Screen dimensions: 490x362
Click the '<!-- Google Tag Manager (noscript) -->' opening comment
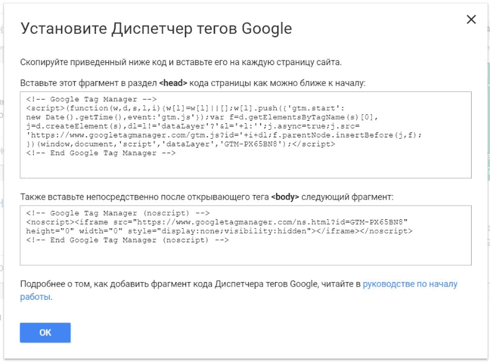[x=118, y=213]
